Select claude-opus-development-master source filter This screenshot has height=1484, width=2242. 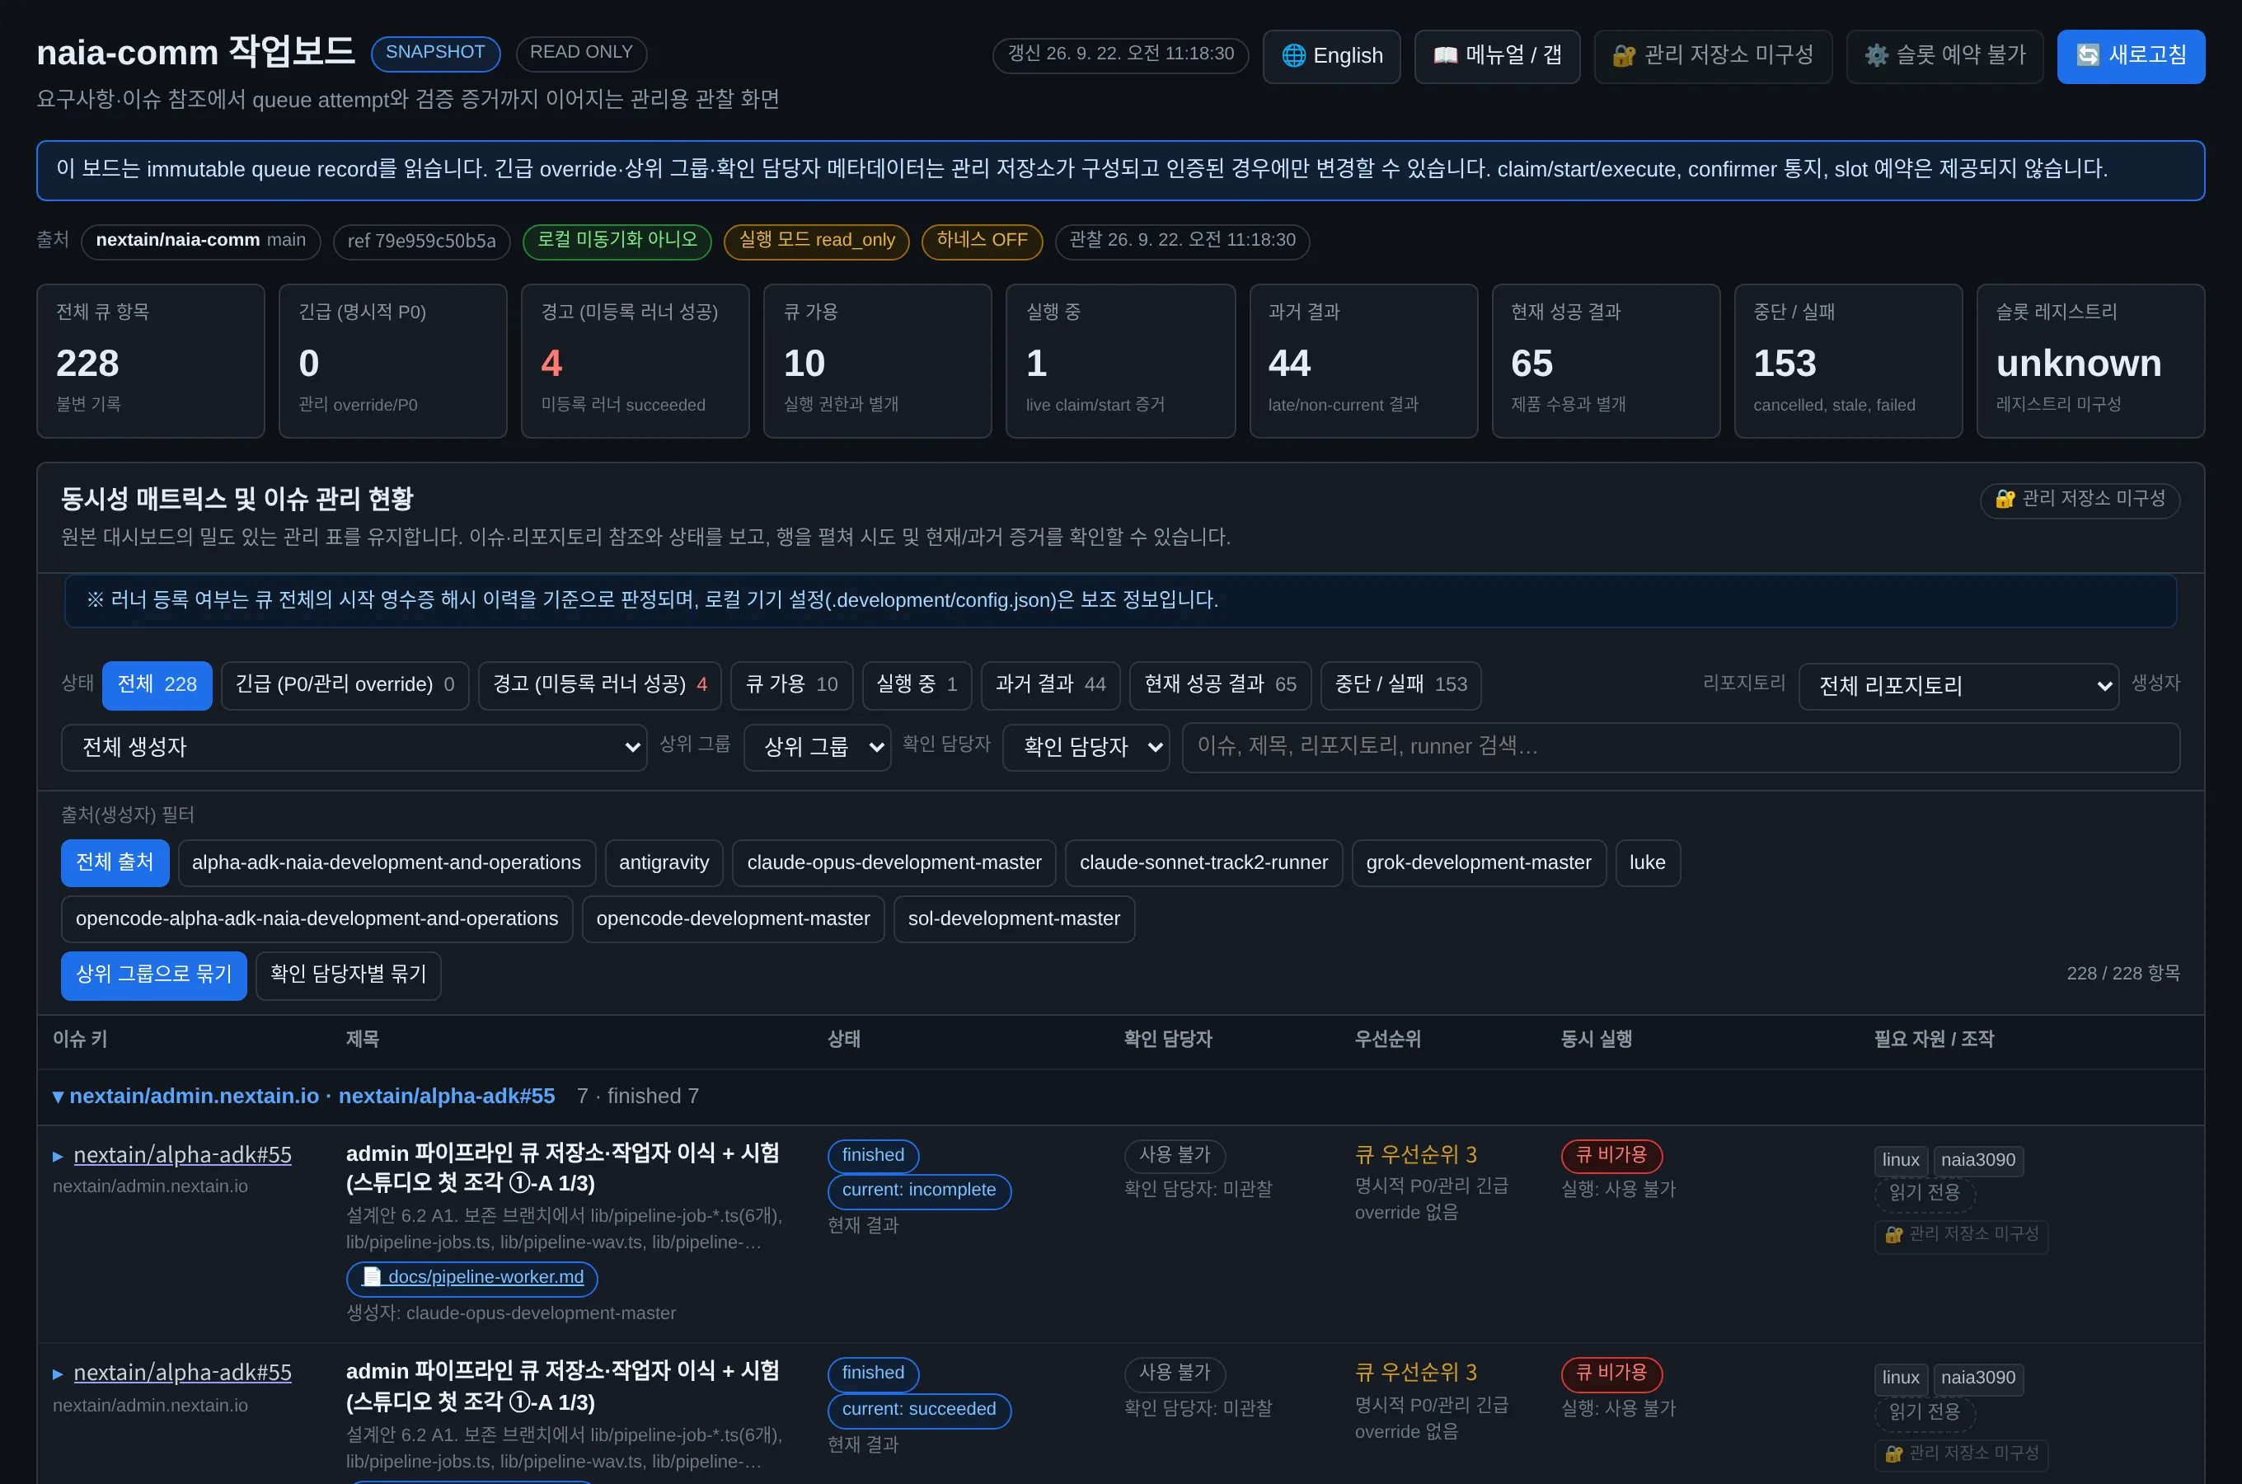click(894, 863)
